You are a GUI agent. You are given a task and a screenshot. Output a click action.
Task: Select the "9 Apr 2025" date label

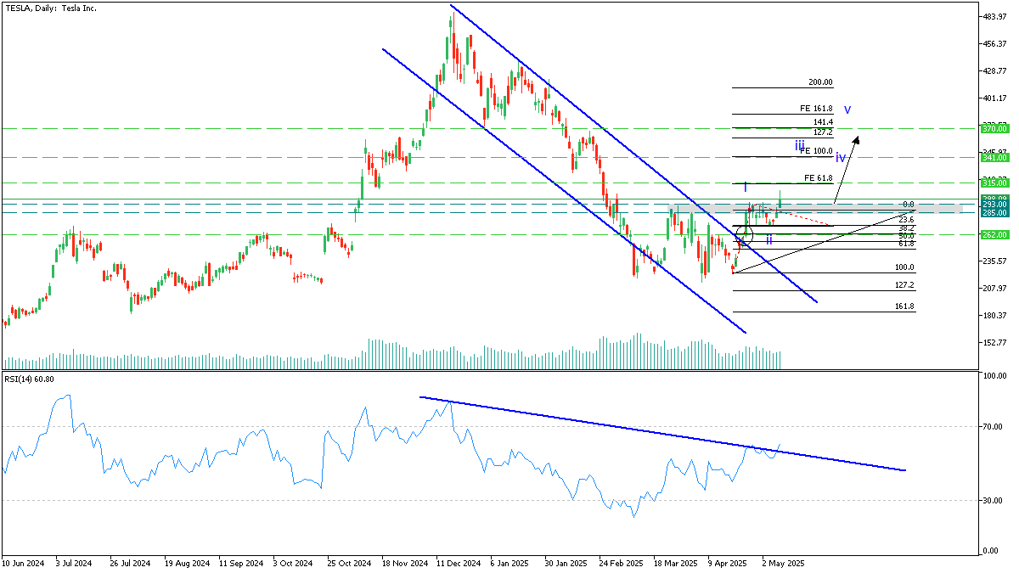tap(728, 563)
